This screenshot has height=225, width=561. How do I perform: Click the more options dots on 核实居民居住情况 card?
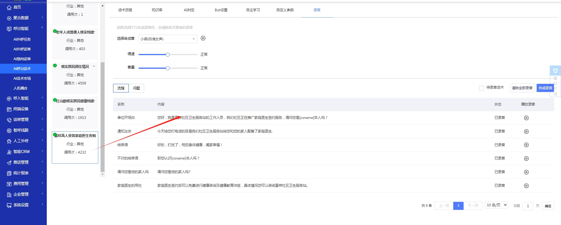coord(94,66)
